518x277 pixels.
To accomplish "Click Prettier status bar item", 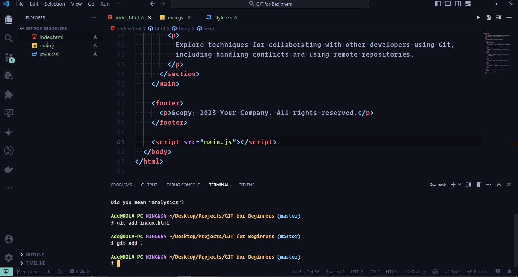I will [x=478, y=272].
